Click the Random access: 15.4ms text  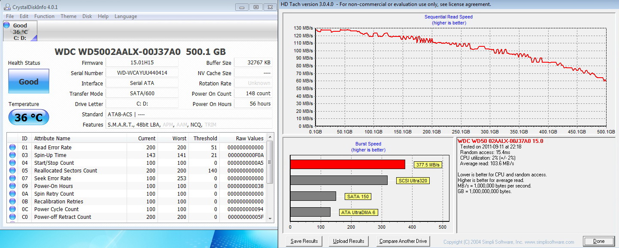click(485, 152)
